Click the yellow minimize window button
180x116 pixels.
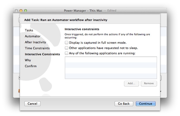coord(21,11)
